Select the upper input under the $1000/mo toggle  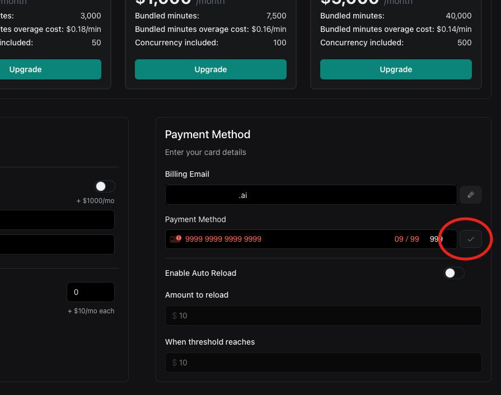pos(56,220)
